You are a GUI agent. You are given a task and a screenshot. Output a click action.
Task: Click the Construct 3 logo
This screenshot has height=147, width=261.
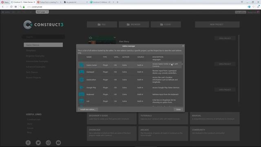tap(43, 24)
